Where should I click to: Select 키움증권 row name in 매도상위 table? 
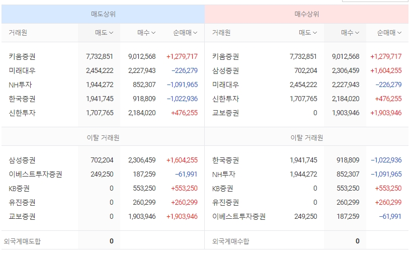tap(22, 57)
